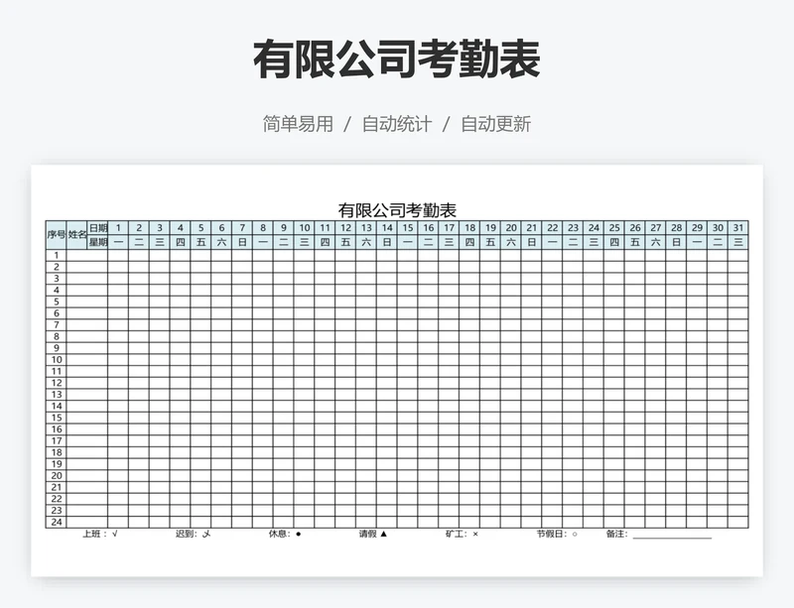Click the empty name cell in row 1

87,255
